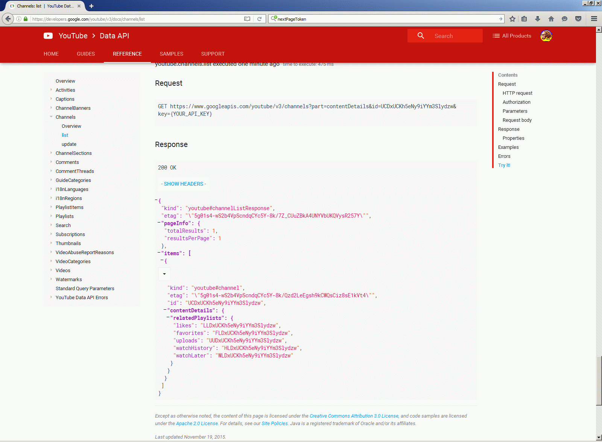Viewport: 602px width, 442px height.
Task: Select the REFERENCE tab
Action: pos(127,54)
